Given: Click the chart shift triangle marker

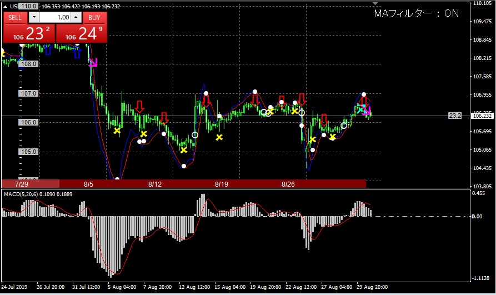Looking at the screenshot, I should (x=375, y=3).
